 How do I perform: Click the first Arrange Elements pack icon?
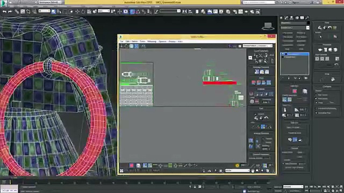[x=251, y=140]
